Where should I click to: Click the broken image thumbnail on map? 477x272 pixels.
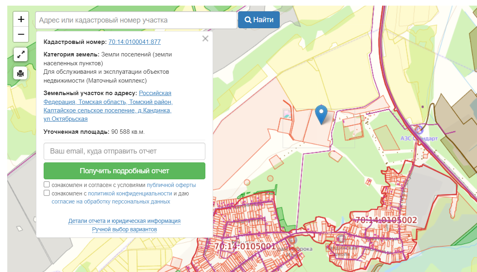tap(287, 114)
